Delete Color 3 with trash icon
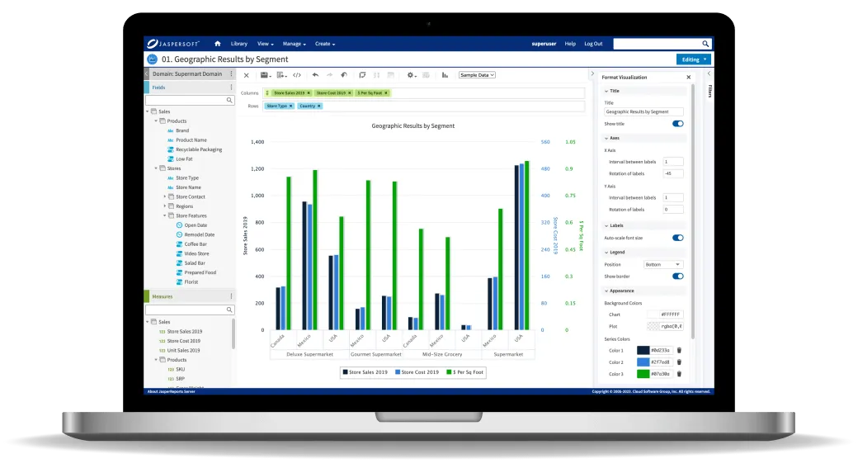The height and width of the screenshot is (473, 858). coord(679,374)
